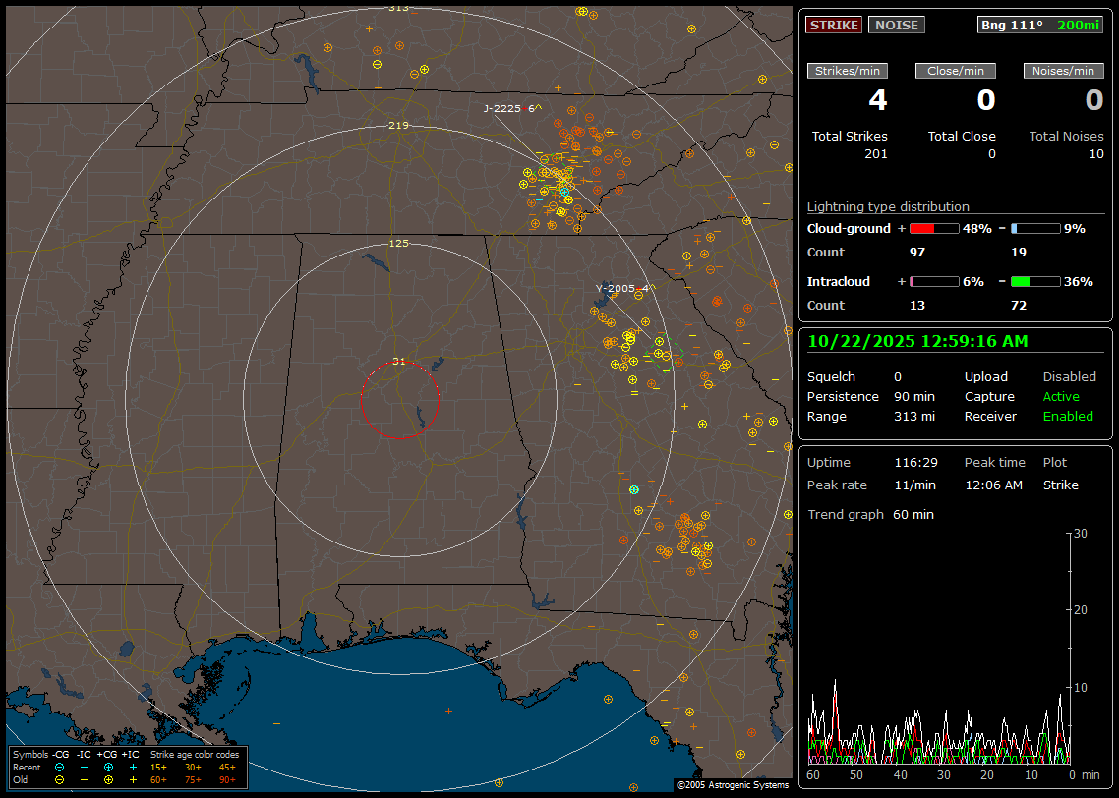This screenshot has height=798, width=1119.
Task: Click the Bng 111° 200mi bearing readout
Action: click(x=1040, y=25)
